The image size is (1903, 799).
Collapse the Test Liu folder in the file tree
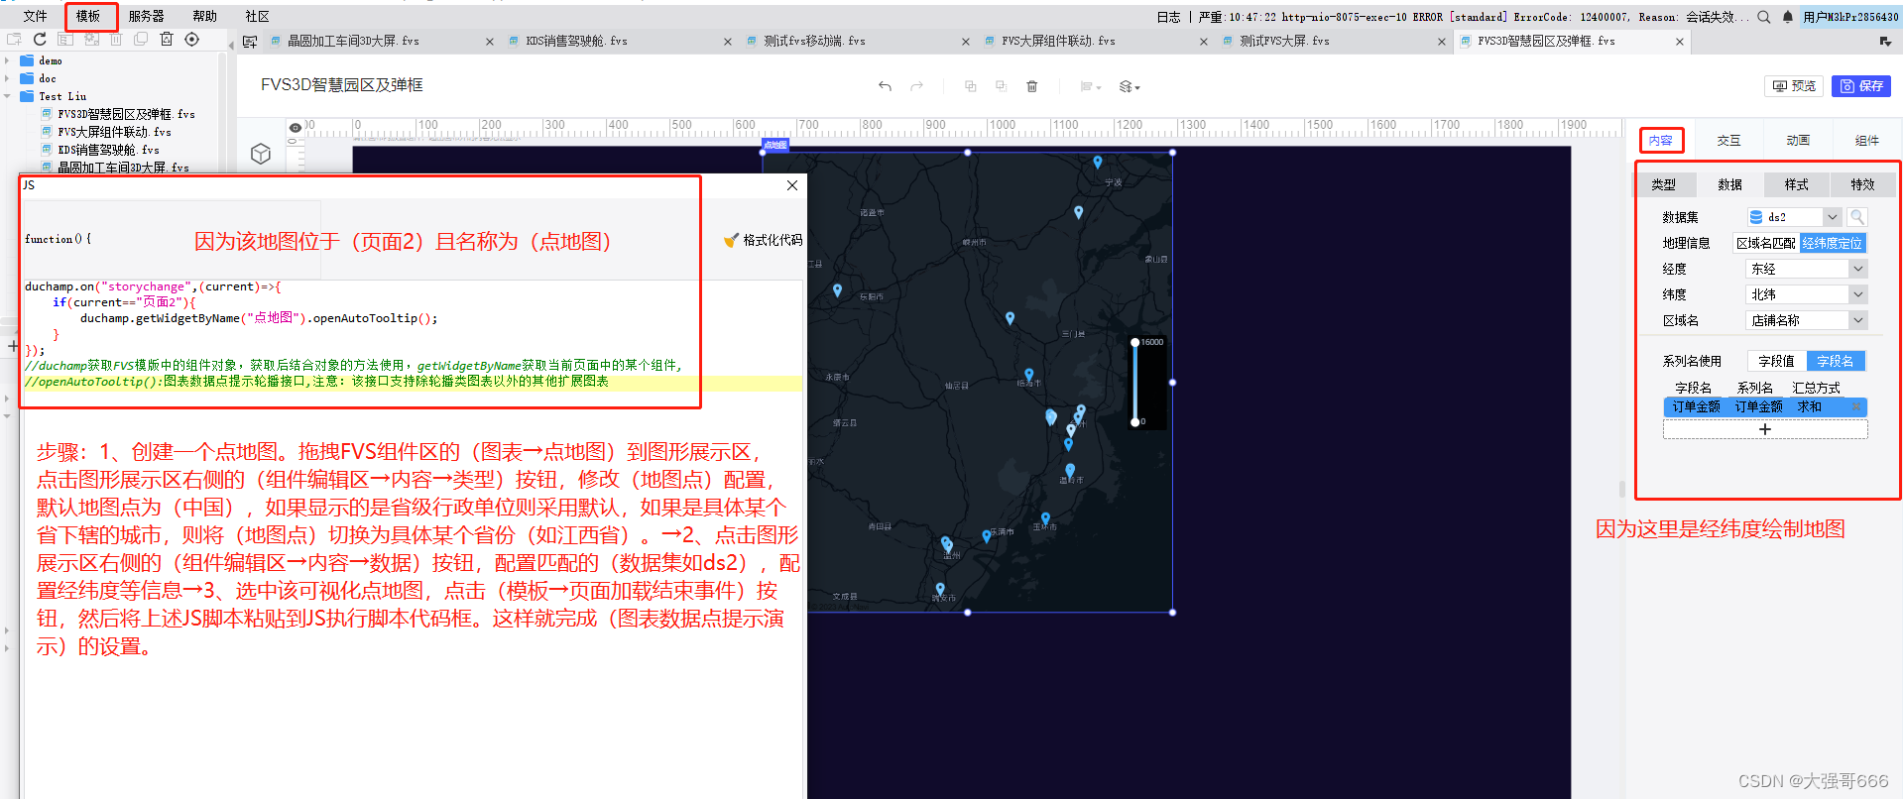(x=7, y=96)
